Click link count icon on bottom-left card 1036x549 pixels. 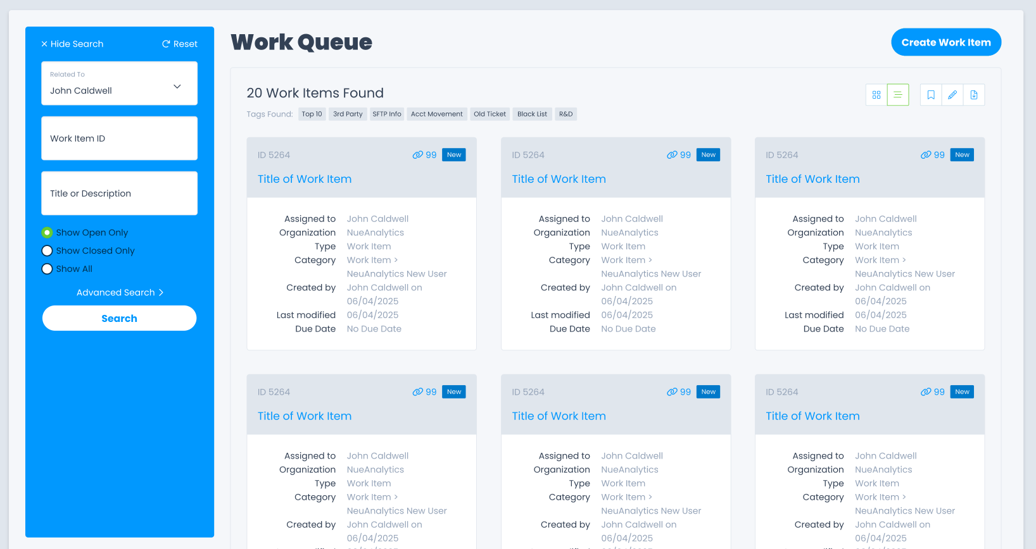tap(418, 392)
